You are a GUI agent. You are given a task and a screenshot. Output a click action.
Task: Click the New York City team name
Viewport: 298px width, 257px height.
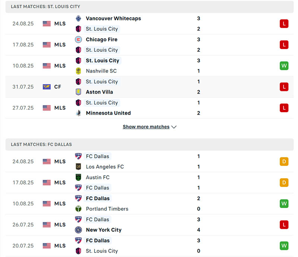click(x=104, y=230)
